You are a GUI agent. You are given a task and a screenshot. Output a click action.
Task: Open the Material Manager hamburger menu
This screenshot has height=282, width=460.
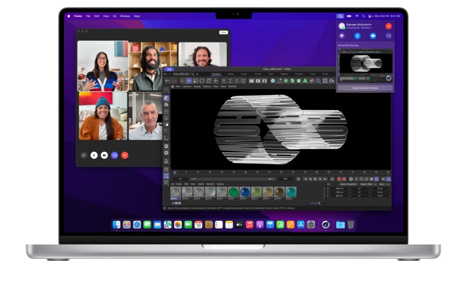click(172, 184)
